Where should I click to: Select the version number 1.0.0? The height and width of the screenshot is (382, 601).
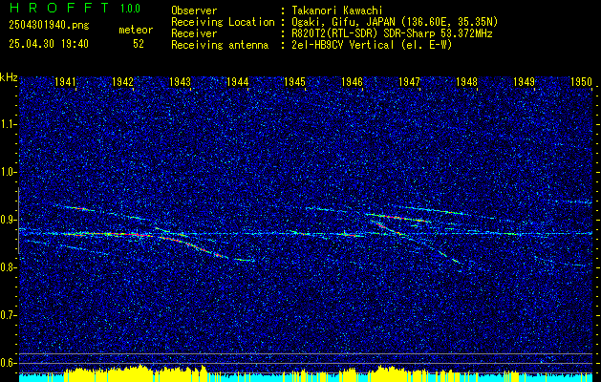coord(130,9)
